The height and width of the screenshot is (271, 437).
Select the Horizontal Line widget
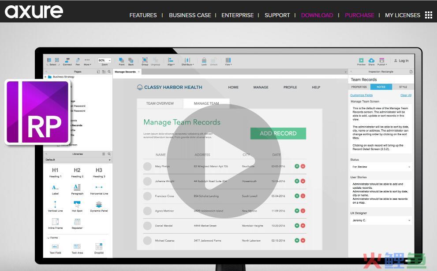99,190
